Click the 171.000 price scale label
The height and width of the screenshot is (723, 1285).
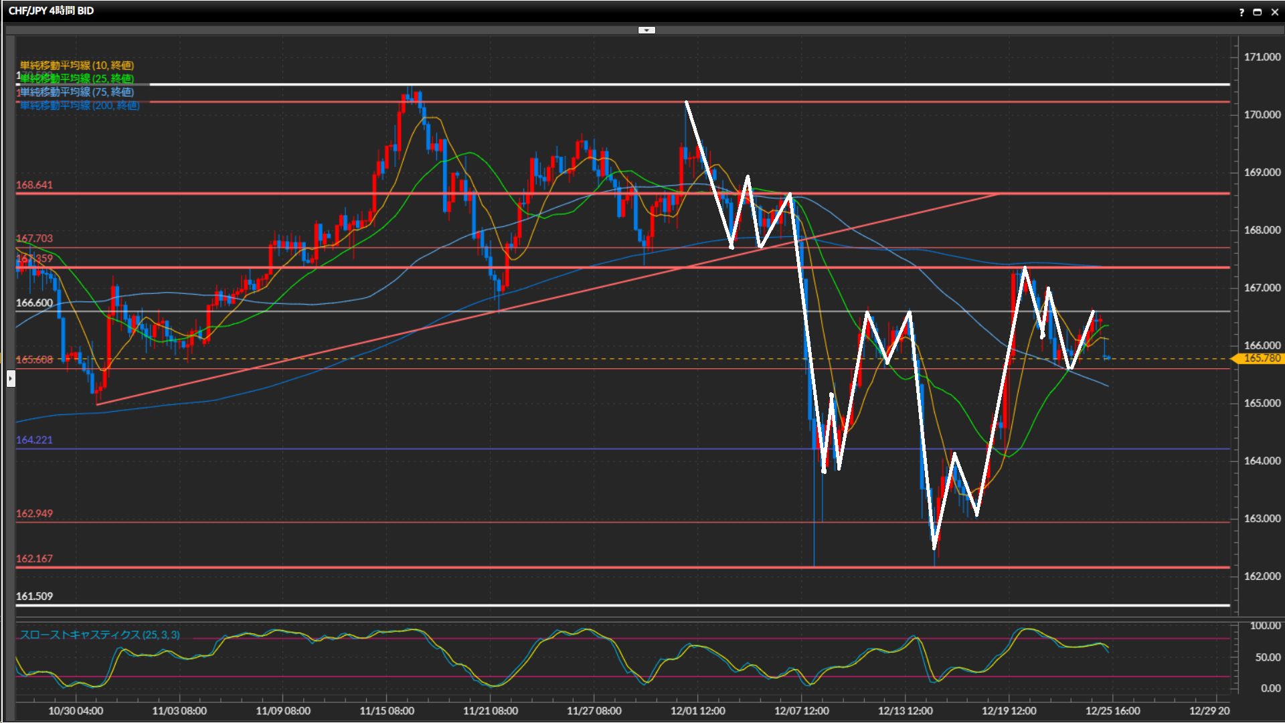[x=1262, y=57]
